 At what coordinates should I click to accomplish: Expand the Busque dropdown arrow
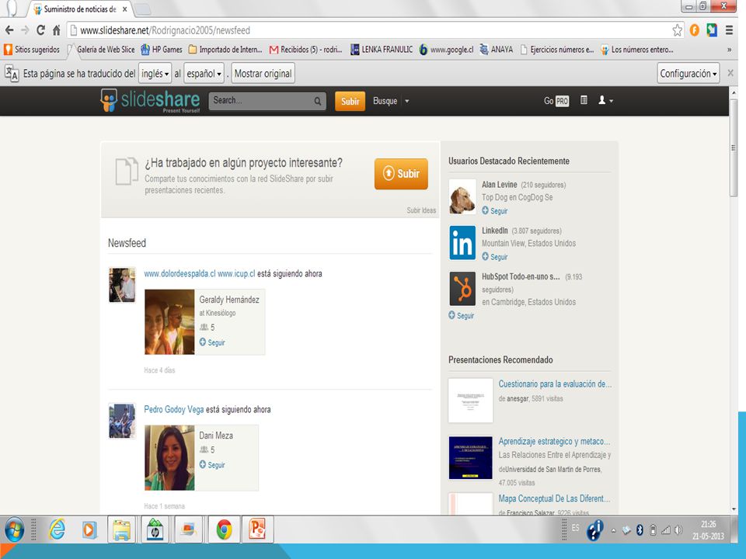406,101
